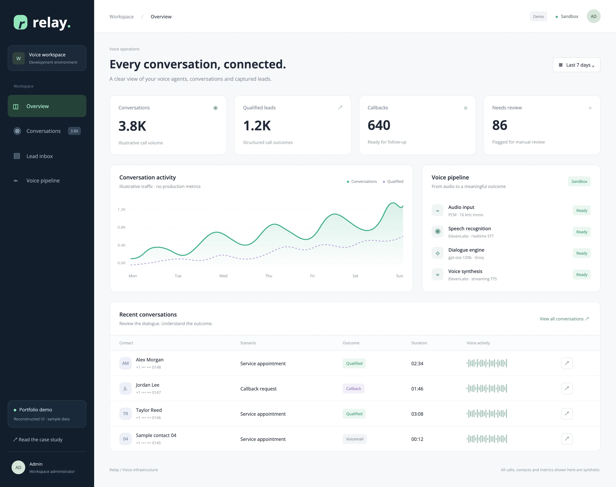Click the Qualified outcome tag for Alex Morgan
The width and height of the screenshot is (616, 487).
pos(354,363)
